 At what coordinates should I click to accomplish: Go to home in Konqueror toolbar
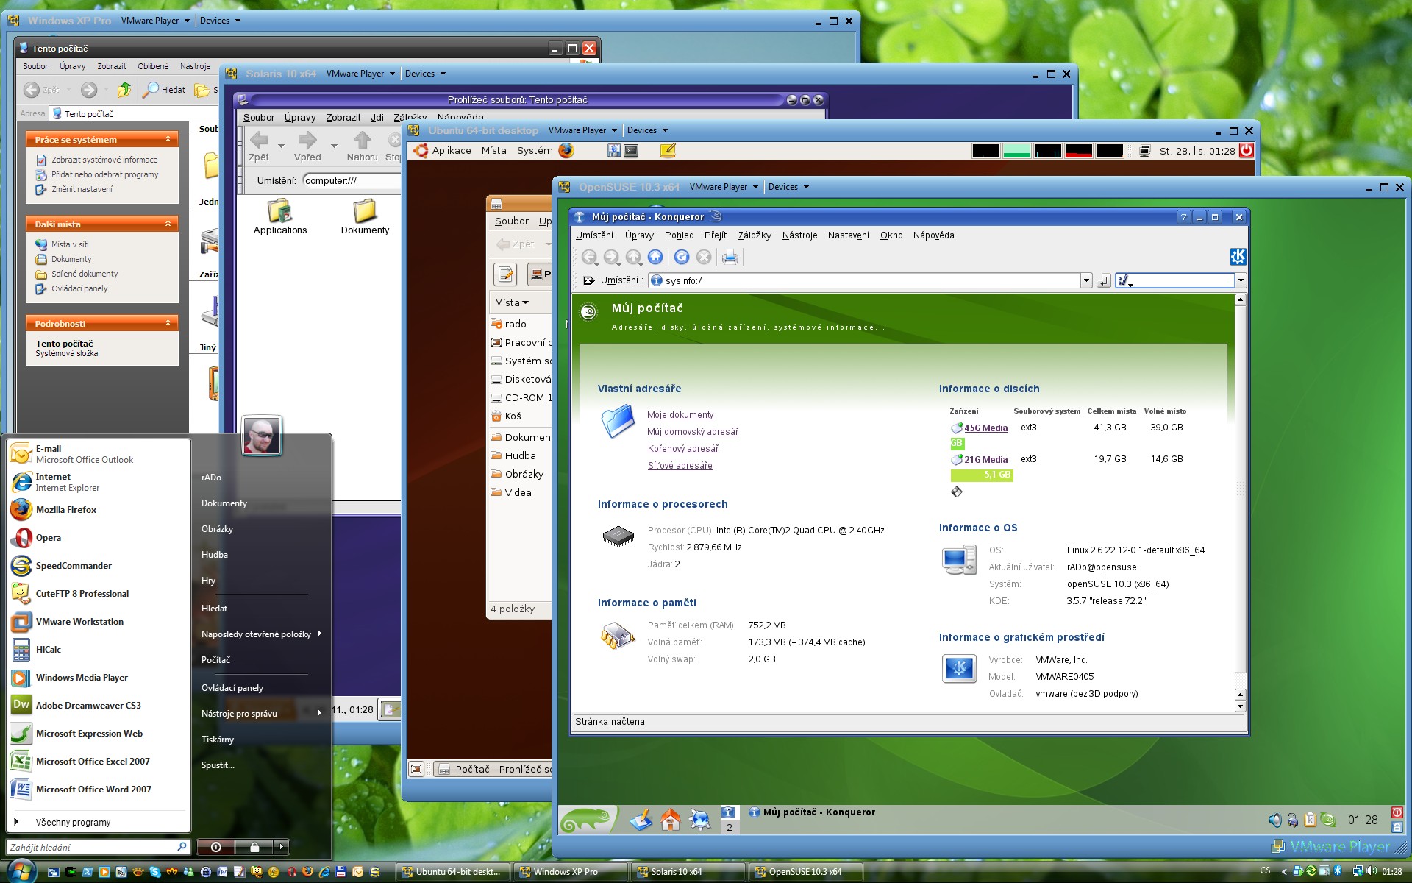click(655, 257)
